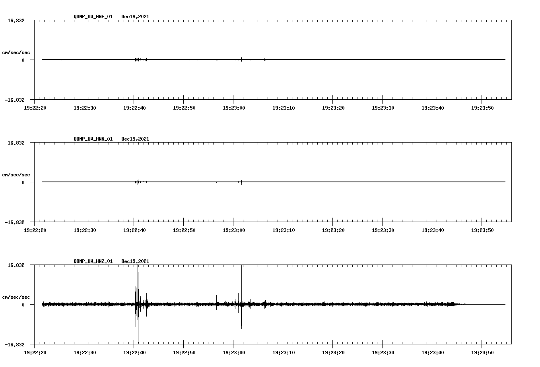540x367 pixels.
Task: Select the Dec19,2021 date beside the HNE title
Action: click(x=135, y=17)
